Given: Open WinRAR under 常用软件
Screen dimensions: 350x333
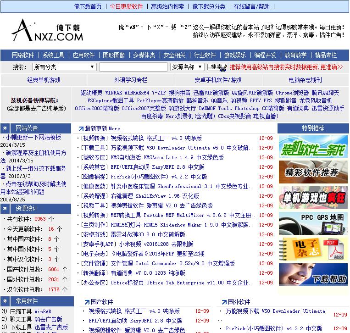Looking at the screenshot, I should coord(43,311).
